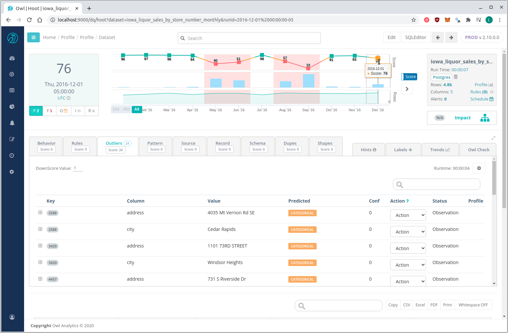Expand row 2588 with Cedar Rapids value
The height and width of the screenshot is (333, 508).
click(40, 229)
